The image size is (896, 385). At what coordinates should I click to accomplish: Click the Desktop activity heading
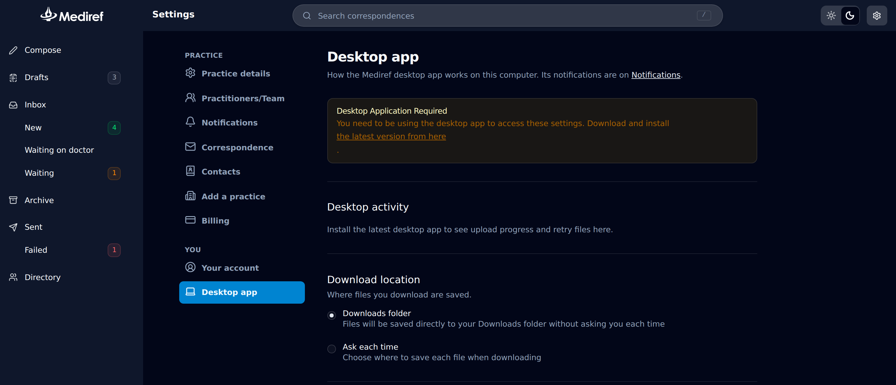(x=368, y=207)
